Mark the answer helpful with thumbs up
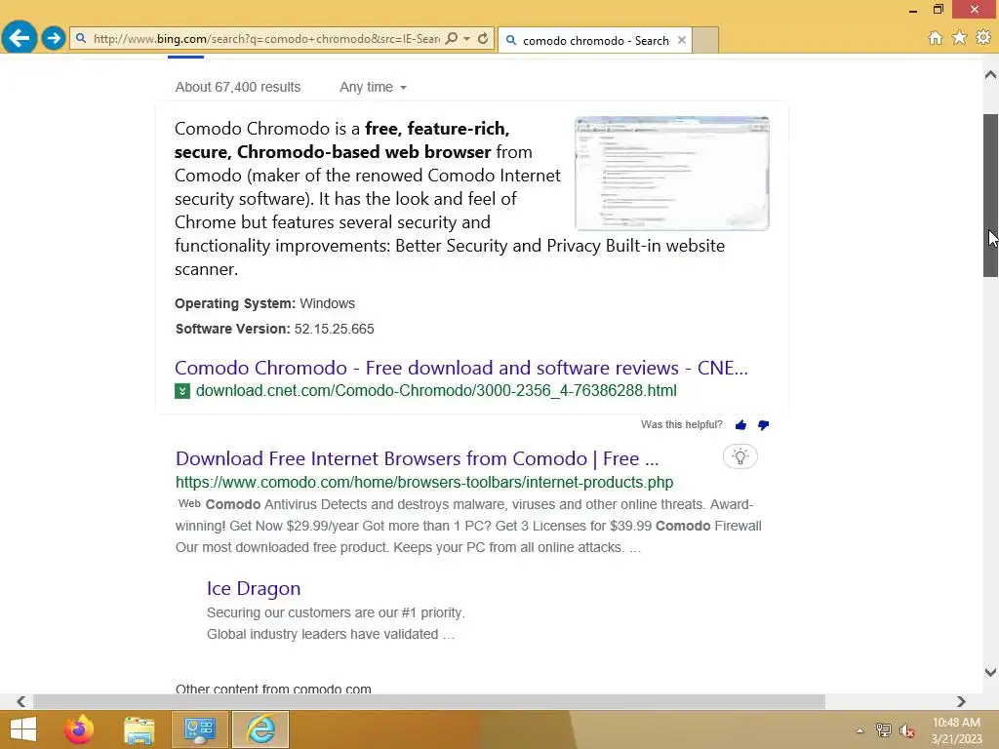This screenshot has width=999, height=749. tap(740, 425)
